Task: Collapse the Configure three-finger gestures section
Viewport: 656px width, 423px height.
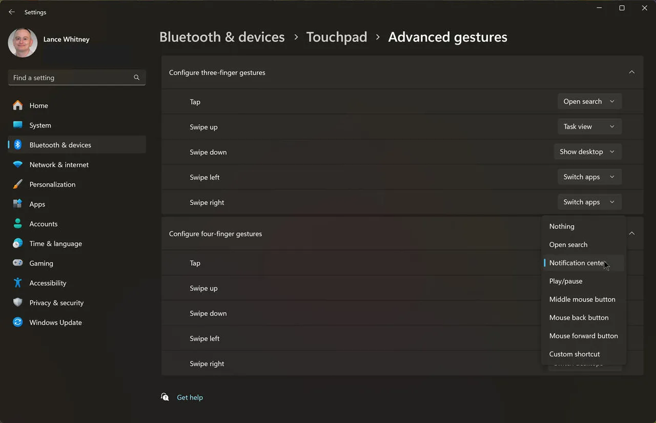Action: click(x=631, y=72)
